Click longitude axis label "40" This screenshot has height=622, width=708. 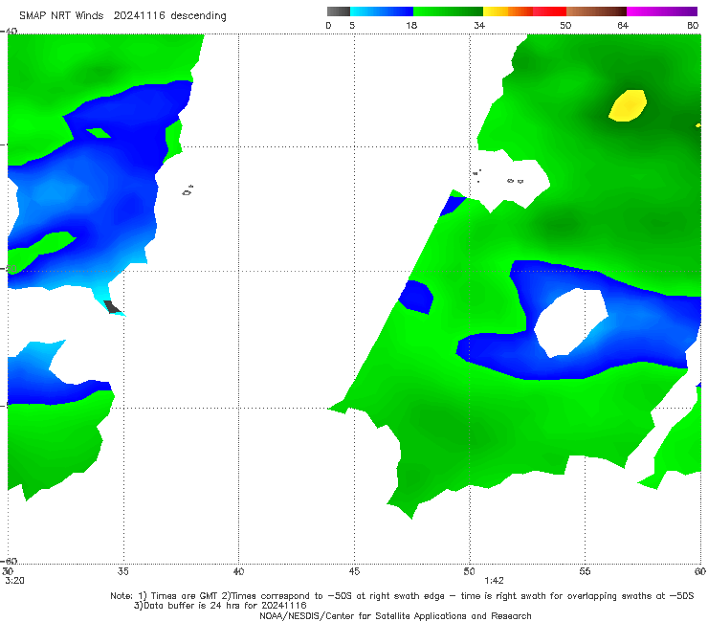click(238, 571)
